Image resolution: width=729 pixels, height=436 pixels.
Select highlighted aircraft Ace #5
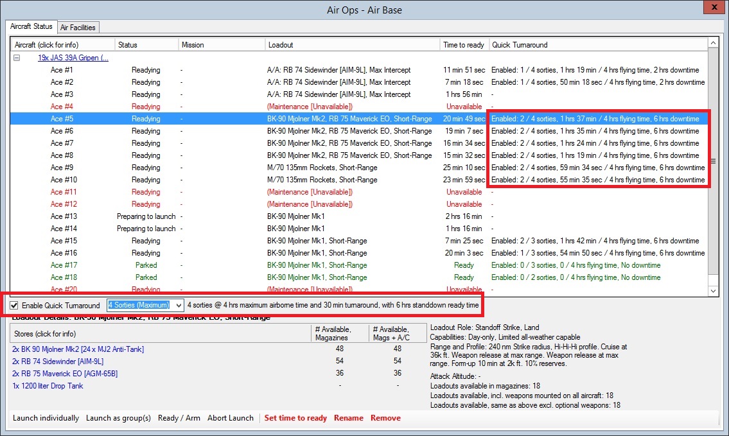359,119
